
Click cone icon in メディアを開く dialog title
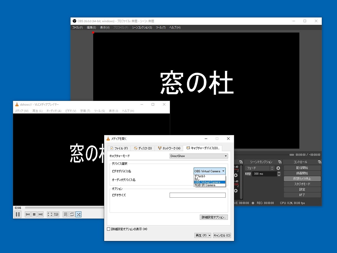coord(108,139)
